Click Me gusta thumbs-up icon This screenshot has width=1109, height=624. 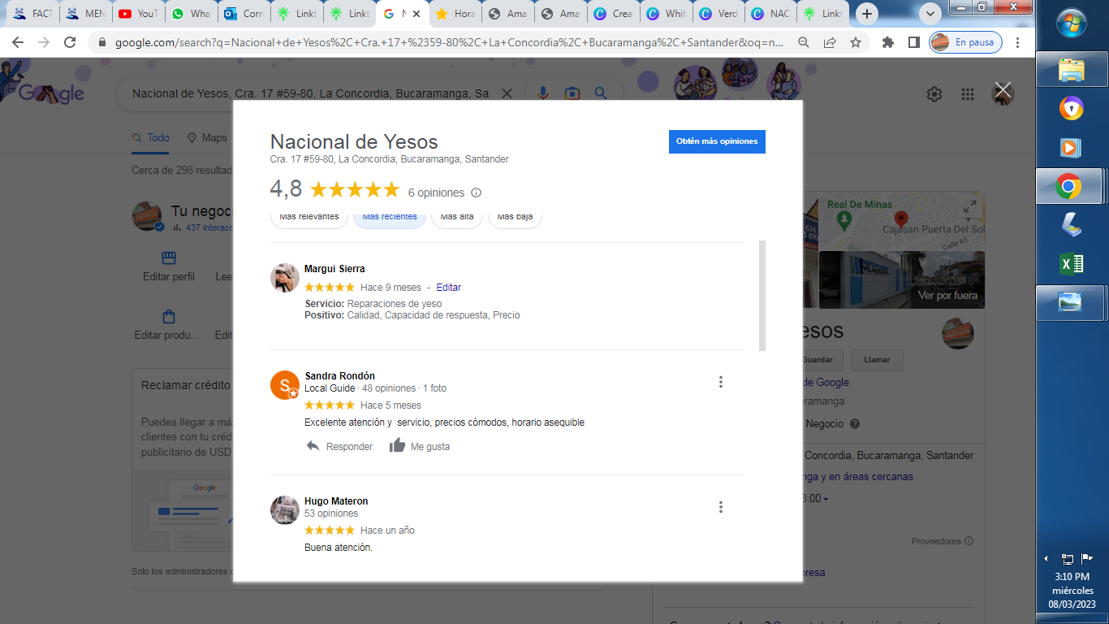(397, 445)
